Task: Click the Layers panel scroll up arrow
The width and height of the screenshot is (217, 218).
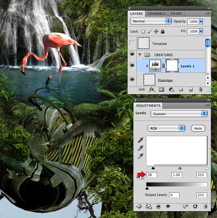Action: [x=208, y=77]
